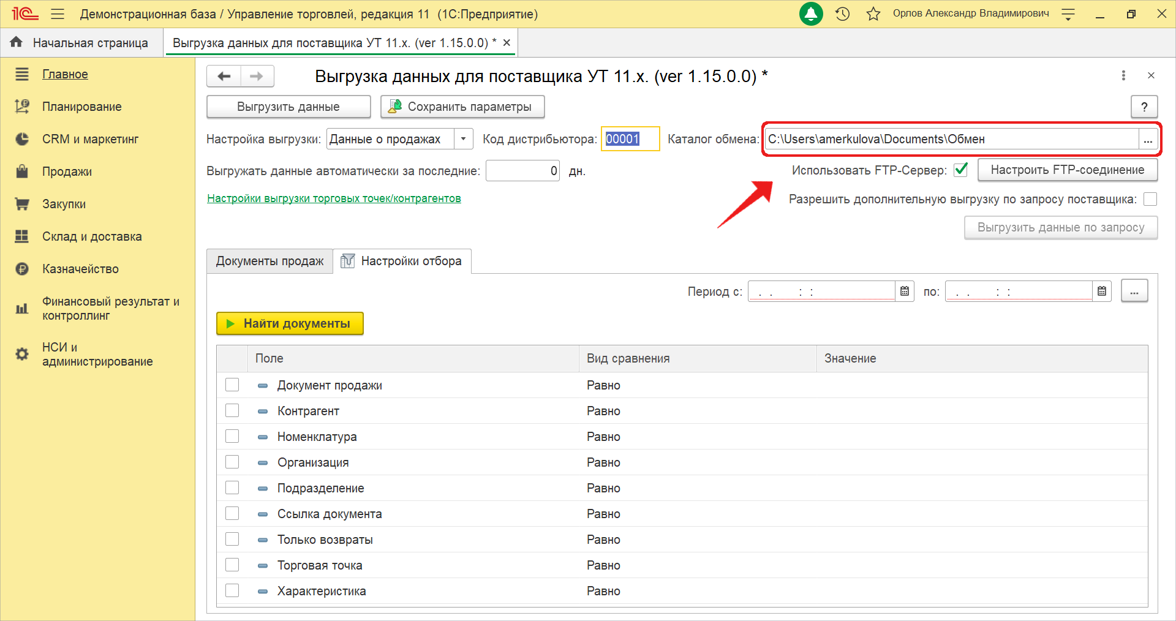The image size is (1176, 621).
Task: Open service settings icon next to user name
Action: click(x=1068, y=14)
